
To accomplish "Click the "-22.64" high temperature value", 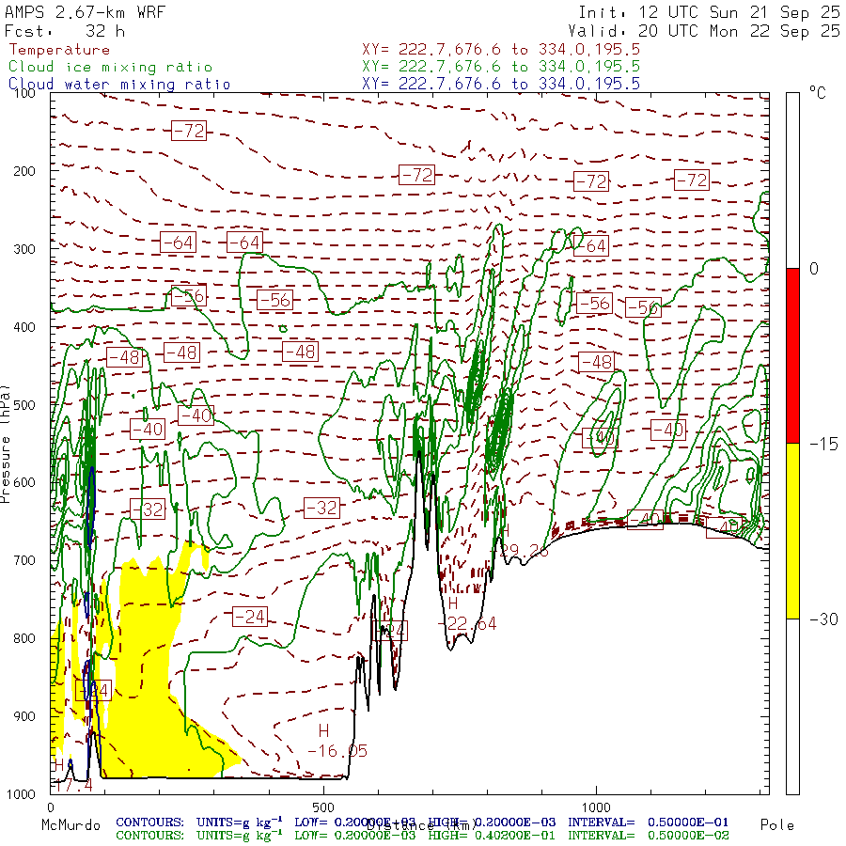I will coord(467,624).
